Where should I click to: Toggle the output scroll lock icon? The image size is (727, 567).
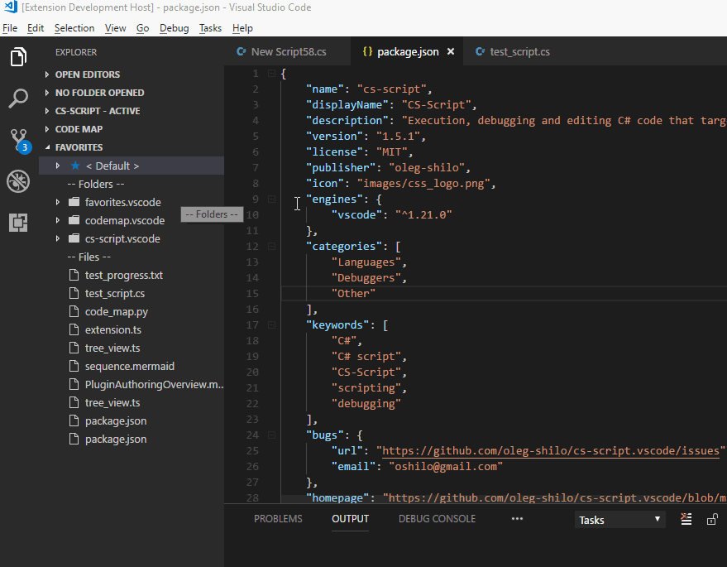point(712,519)
